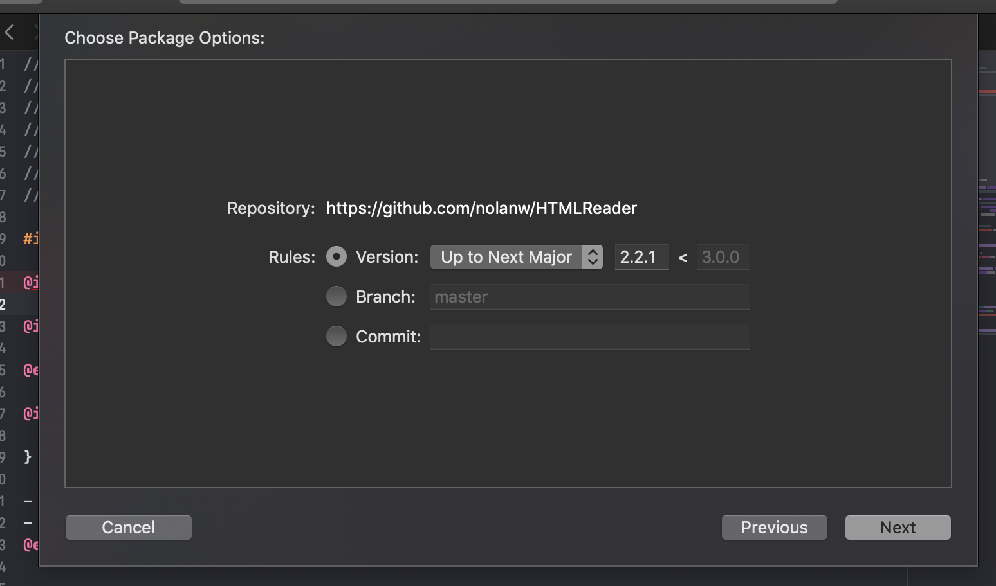The width and height of the screenshot is (996, 586).
Task: Cancel the package options dialog
Action: [x=128, y=527]
